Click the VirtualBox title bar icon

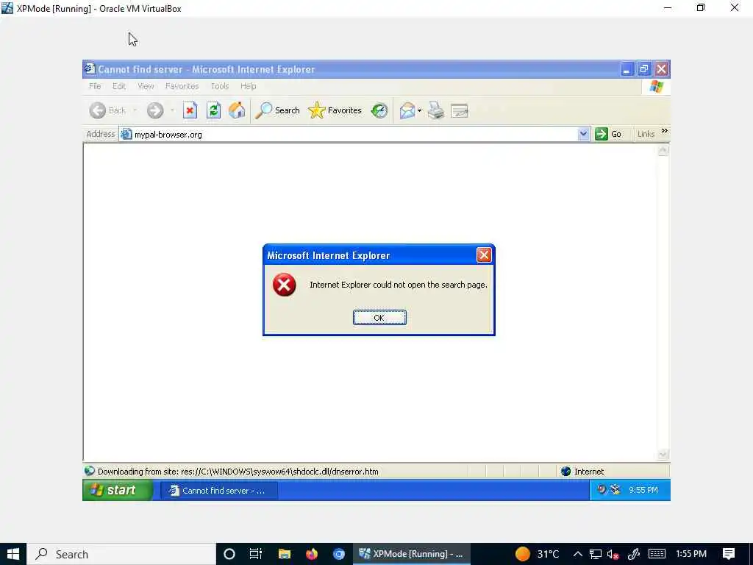click(7, 8)
